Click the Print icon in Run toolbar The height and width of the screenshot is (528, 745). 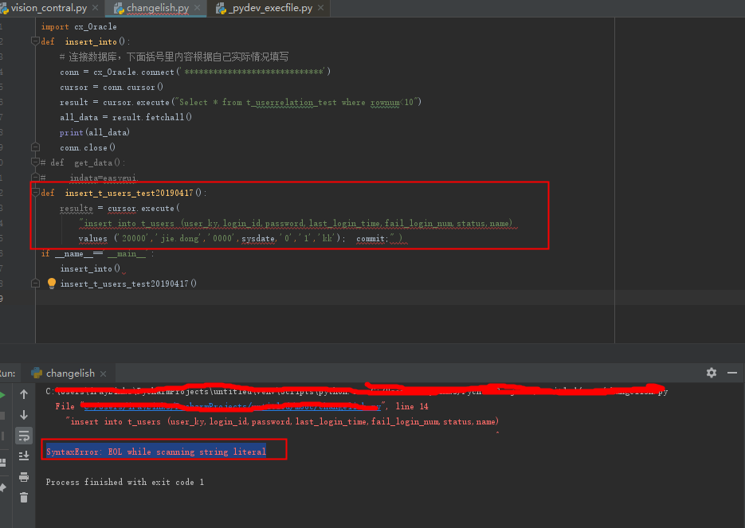(x=24, y=477)
